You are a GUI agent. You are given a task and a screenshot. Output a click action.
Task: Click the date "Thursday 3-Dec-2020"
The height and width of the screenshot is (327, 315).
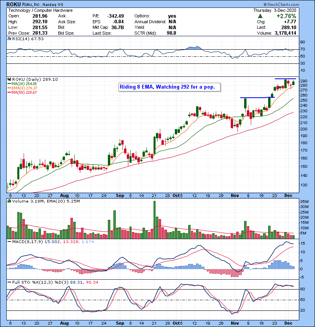pos(274,10)
